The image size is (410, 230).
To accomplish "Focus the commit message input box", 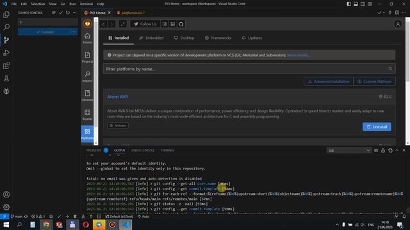I will 48,22.
